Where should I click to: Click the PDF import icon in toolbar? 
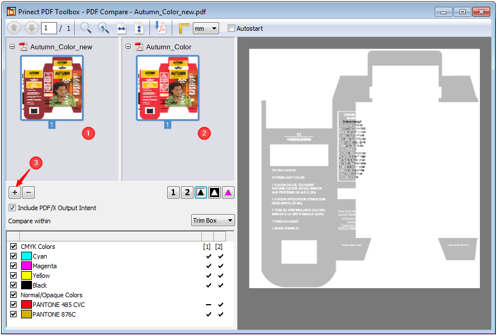pyautogui.click(x=160, y=28)
